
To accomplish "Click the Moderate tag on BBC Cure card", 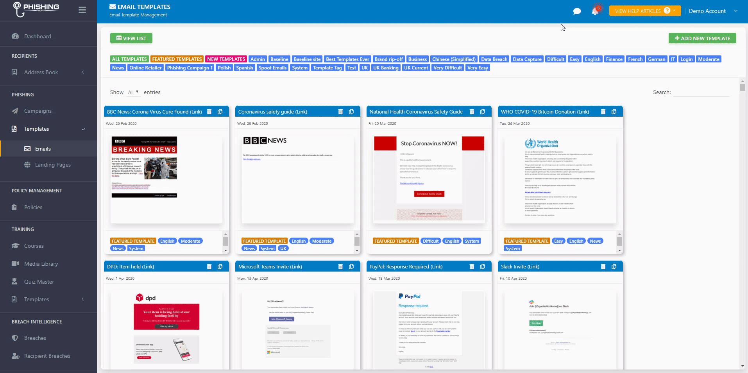I will [190, 241].
